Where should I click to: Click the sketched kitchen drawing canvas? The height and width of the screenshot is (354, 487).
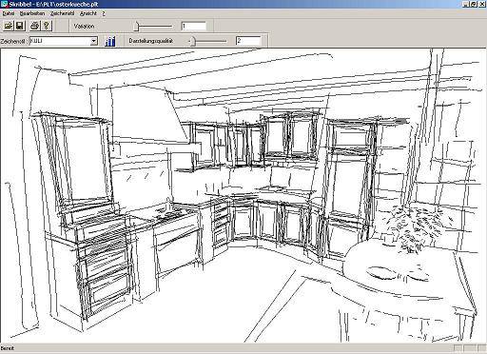click(243, 195)
